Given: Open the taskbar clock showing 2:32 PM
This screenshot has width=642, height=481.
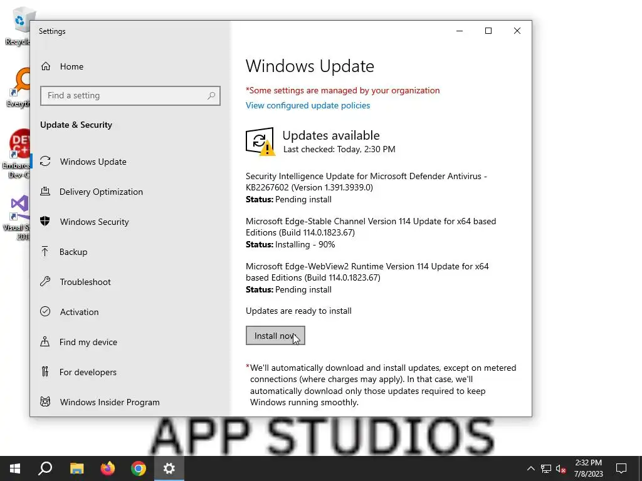Looking at the screenshot, I should tap(588, 468).
